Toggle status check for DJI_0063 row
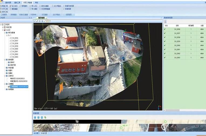Image resolution: width=206 pixels, height=136 pixels. tap(165, 58)
